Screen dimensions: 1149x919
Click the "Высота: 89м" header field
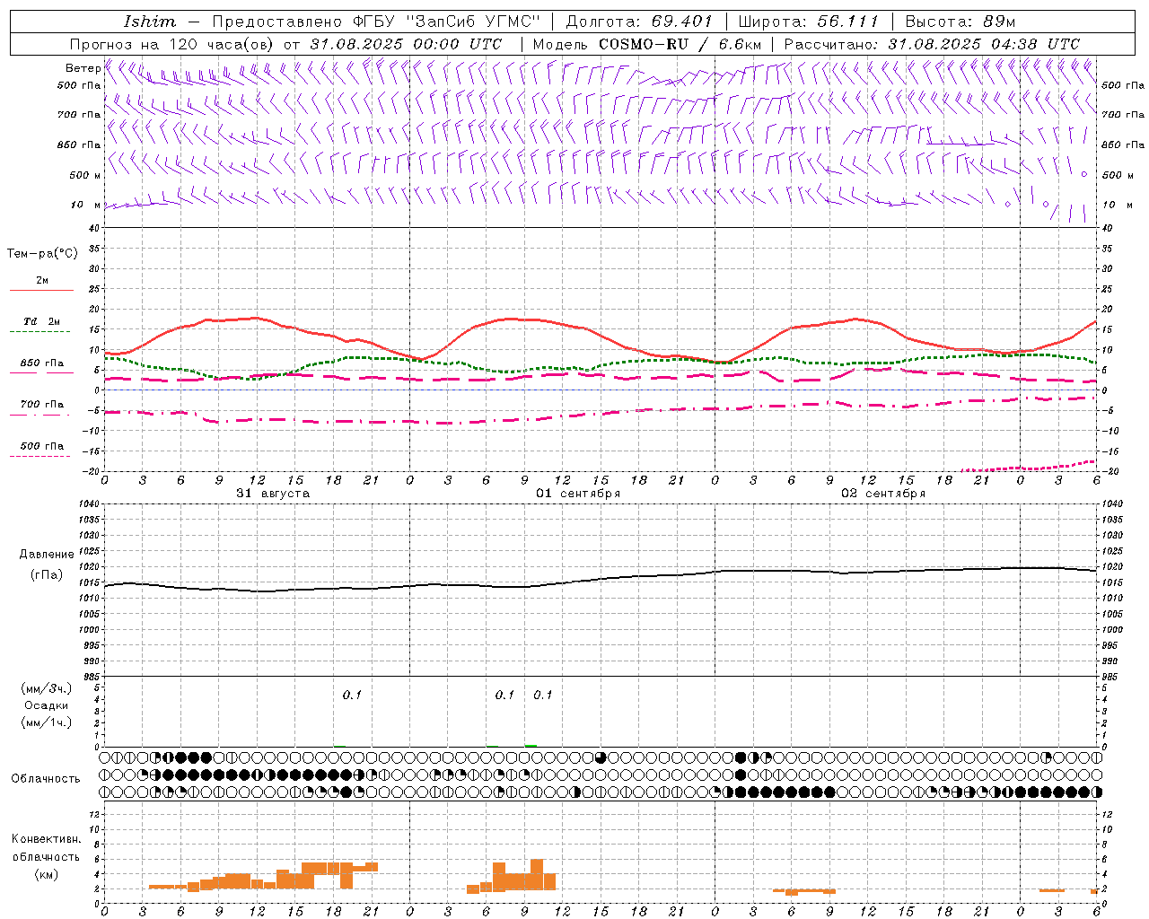point(960,22)
